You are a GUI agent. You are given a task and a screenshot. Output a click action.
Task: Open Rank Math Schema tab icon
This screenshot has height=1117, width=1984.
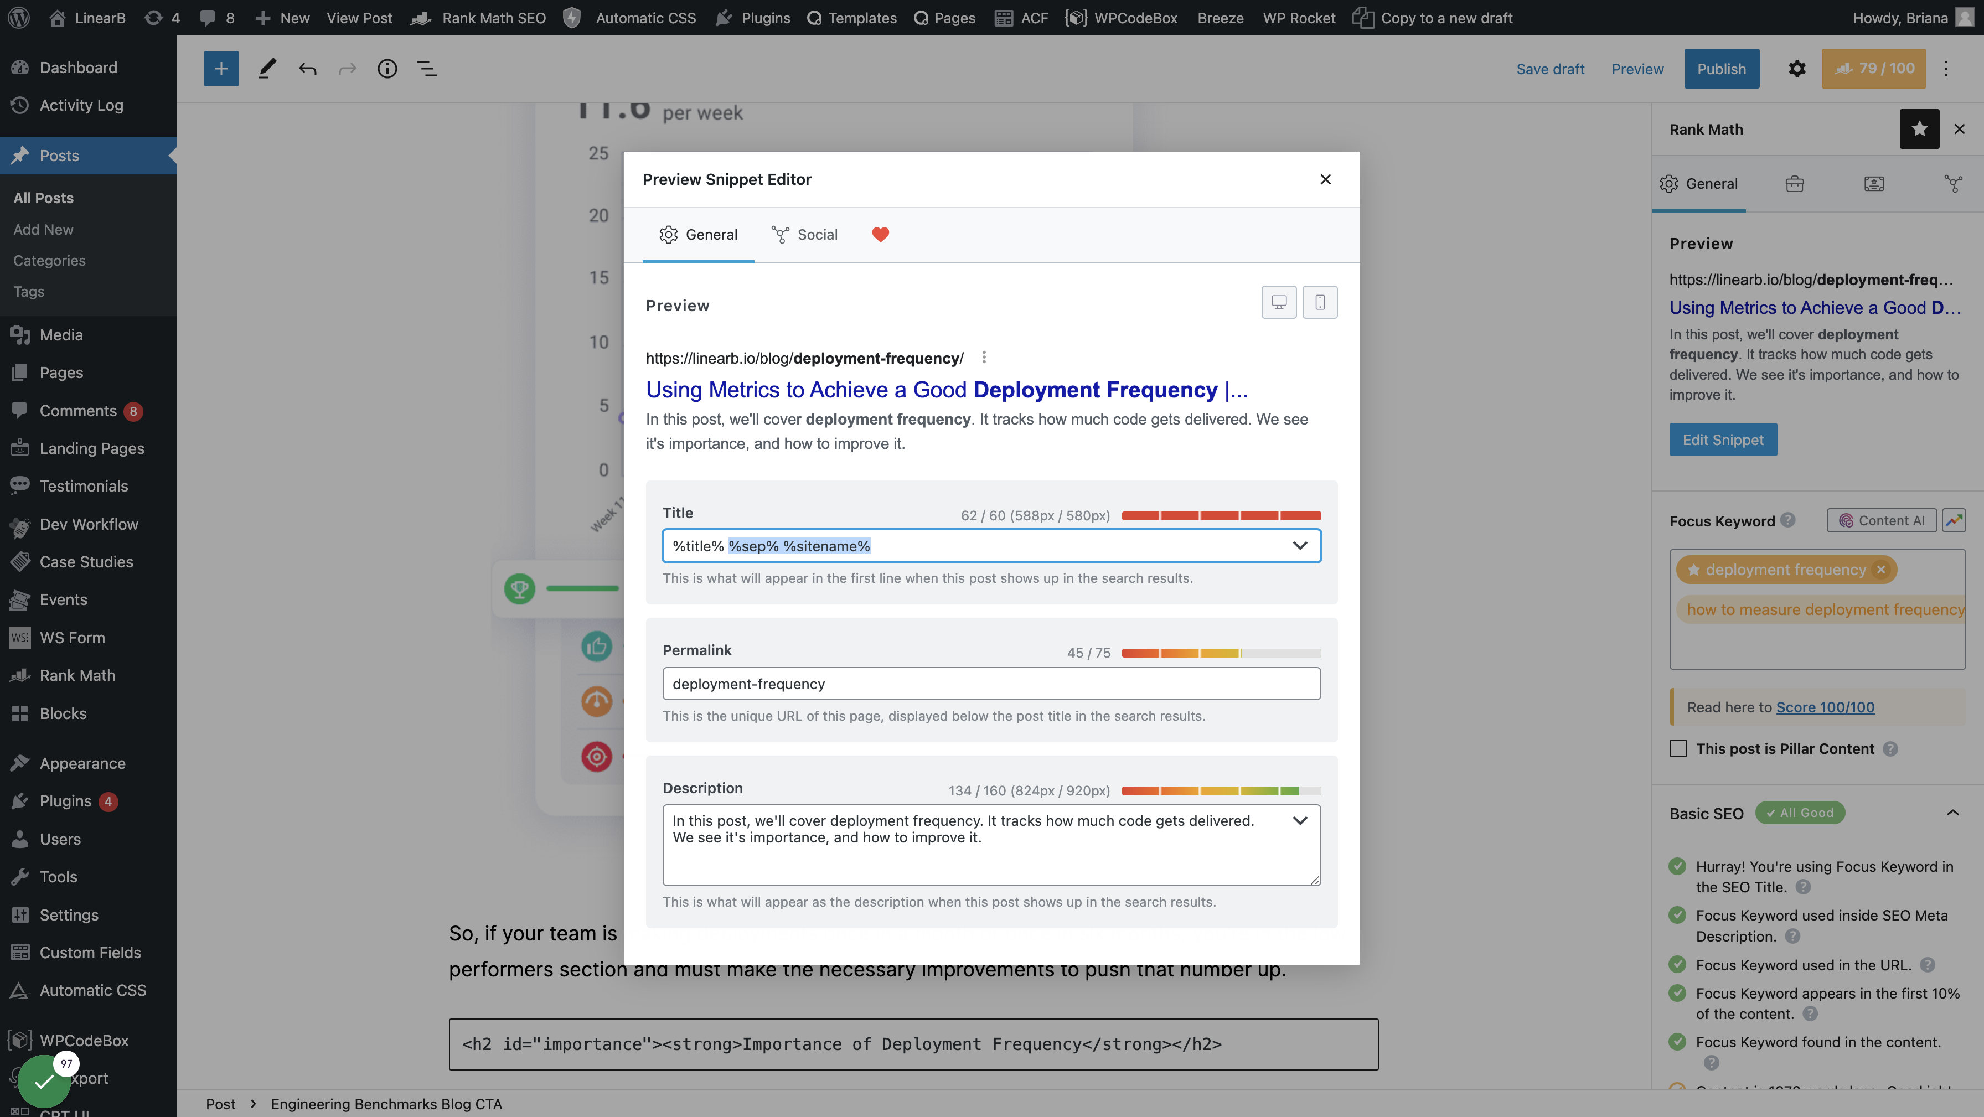click(1874, 183)
